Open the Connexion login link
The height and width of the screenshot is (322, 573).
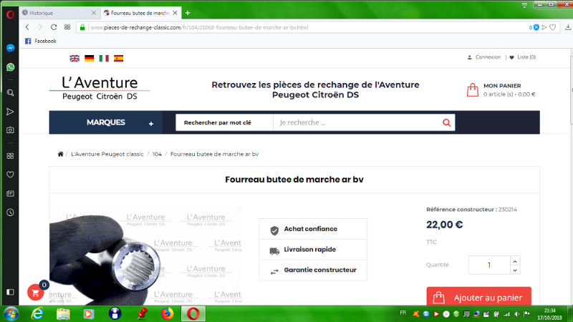point(484,57)
